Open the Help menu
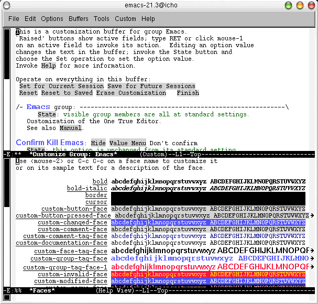 (148, 19)
